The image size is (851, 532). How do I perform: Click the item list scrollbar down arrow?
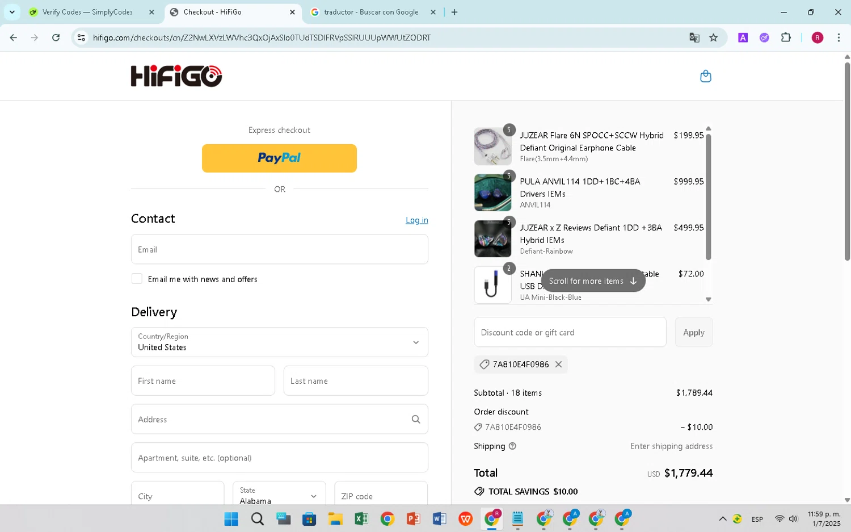(x=708, y=299)
